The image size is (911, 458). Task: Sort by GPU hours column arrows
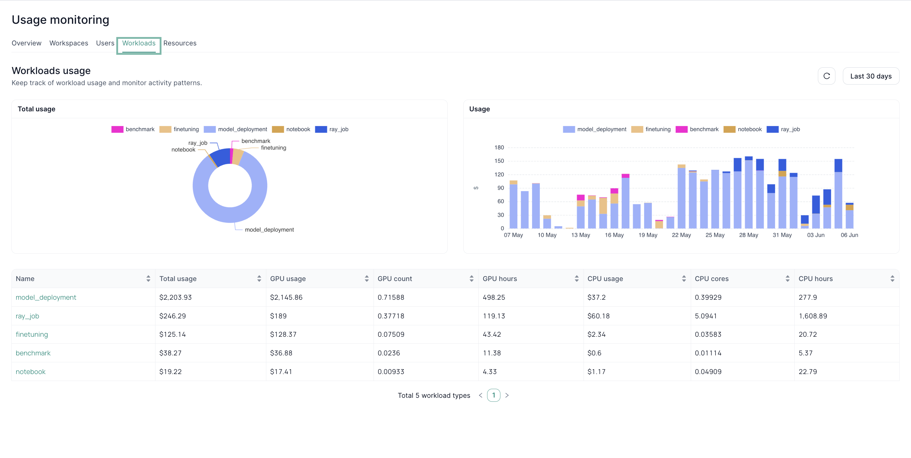pyautogui.click(x=576, y=279)
